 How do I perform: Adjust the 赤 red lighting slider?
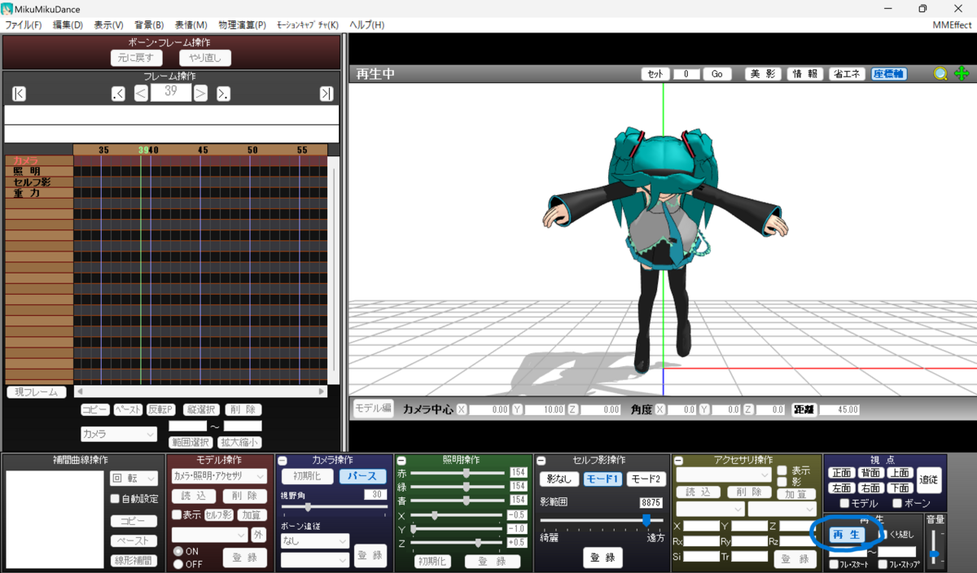pyautogui.click(x=466, y=473)
